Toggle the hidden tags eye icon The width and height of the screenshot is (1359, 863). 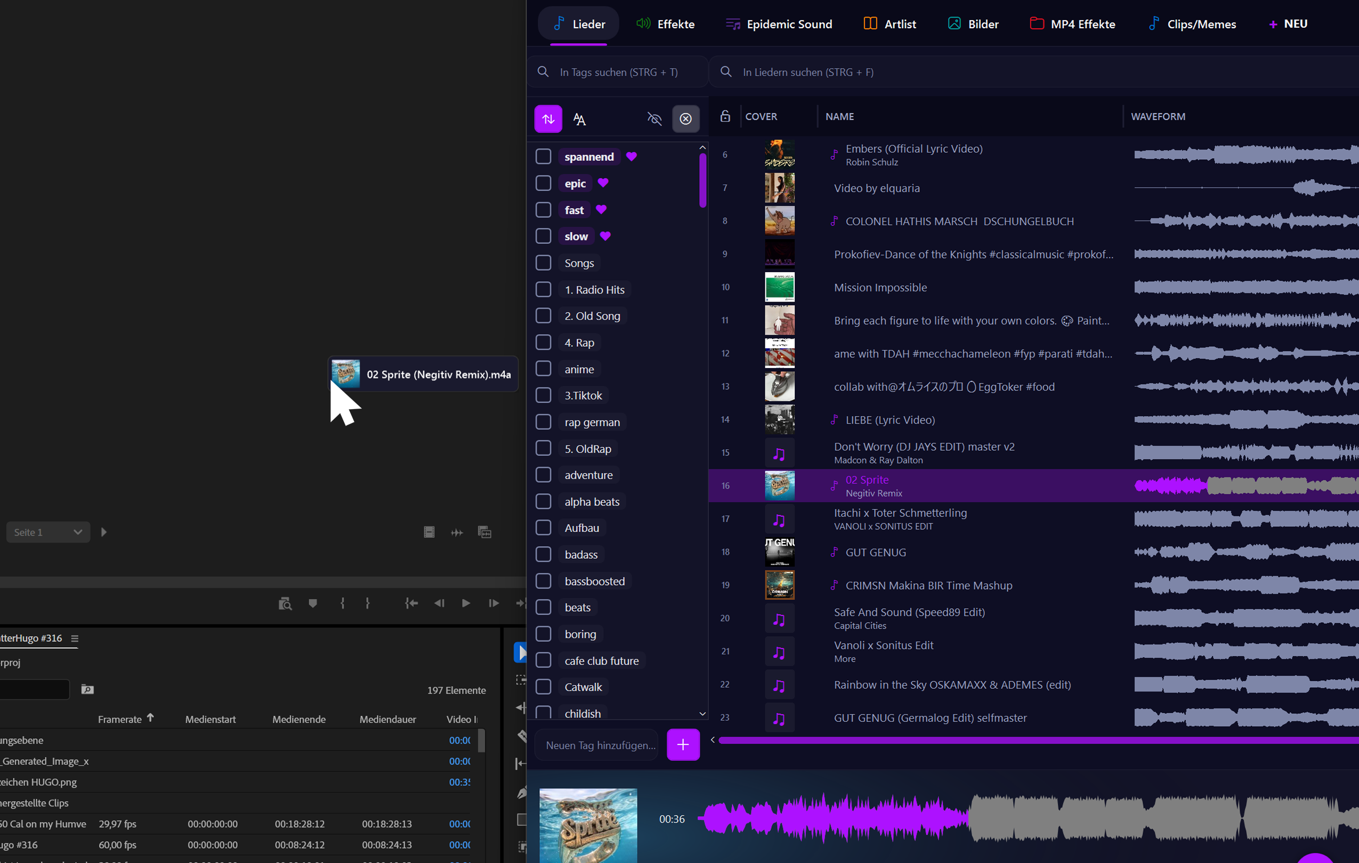(x=654, y=119)
